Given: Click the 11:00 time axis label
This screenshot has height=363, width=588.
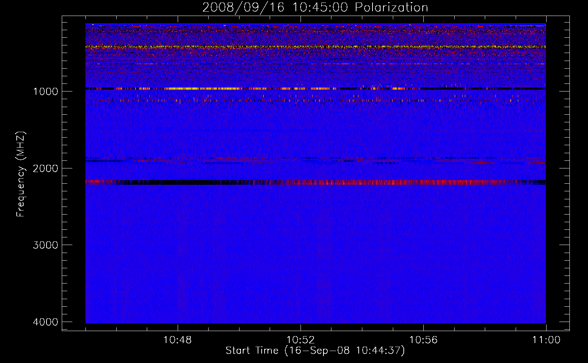Looking at the screenshot, I should 546,340.
